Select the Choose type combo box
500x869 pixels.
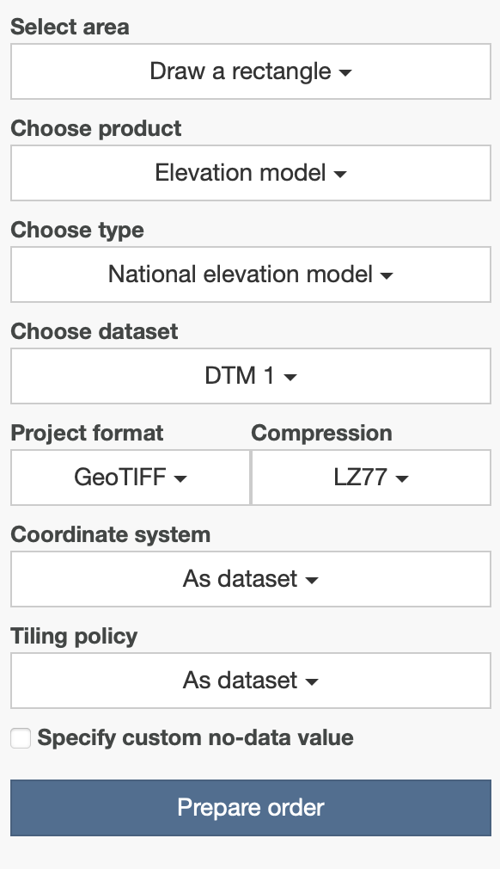tap(250, 275)
